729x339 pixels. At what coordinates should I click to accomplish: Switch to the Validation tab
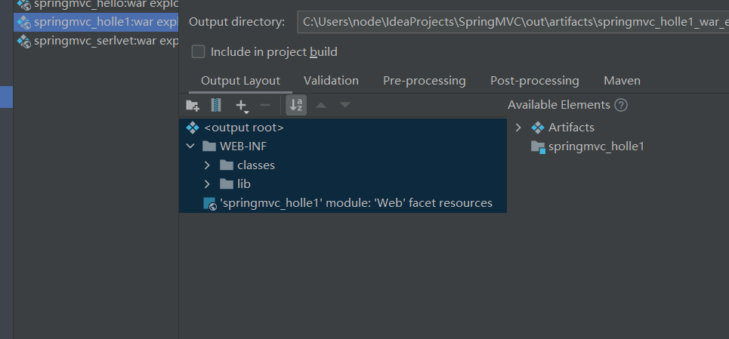(x=331, y=81)
